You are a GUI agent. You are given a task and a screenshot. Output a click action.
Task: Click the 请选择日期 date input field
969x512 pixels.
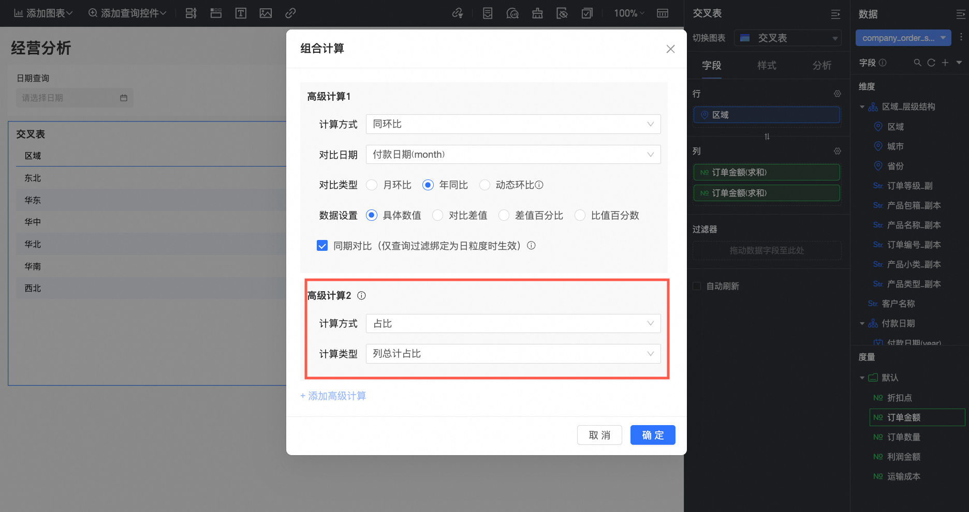coord(75,98)
